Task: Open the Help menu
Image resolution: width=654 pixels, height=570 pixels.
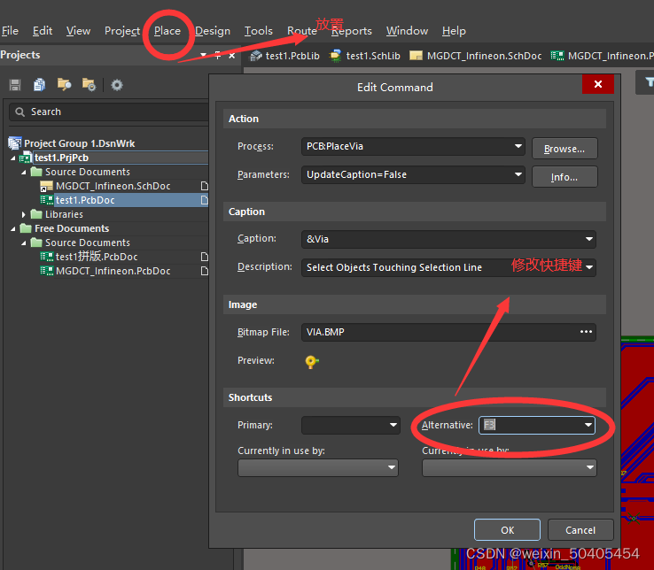Action: coord(454,31)
